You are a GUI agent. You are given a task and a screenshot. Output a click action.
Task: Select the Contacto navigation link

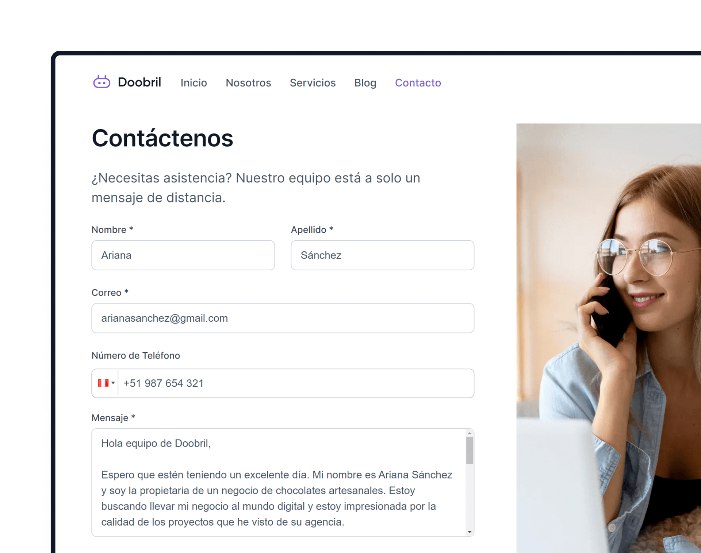[418, 82]
